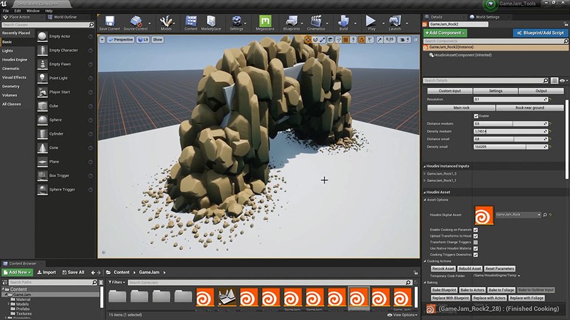570x320 pixels.
Task: Open the File menu
Action: coord(6,11)
